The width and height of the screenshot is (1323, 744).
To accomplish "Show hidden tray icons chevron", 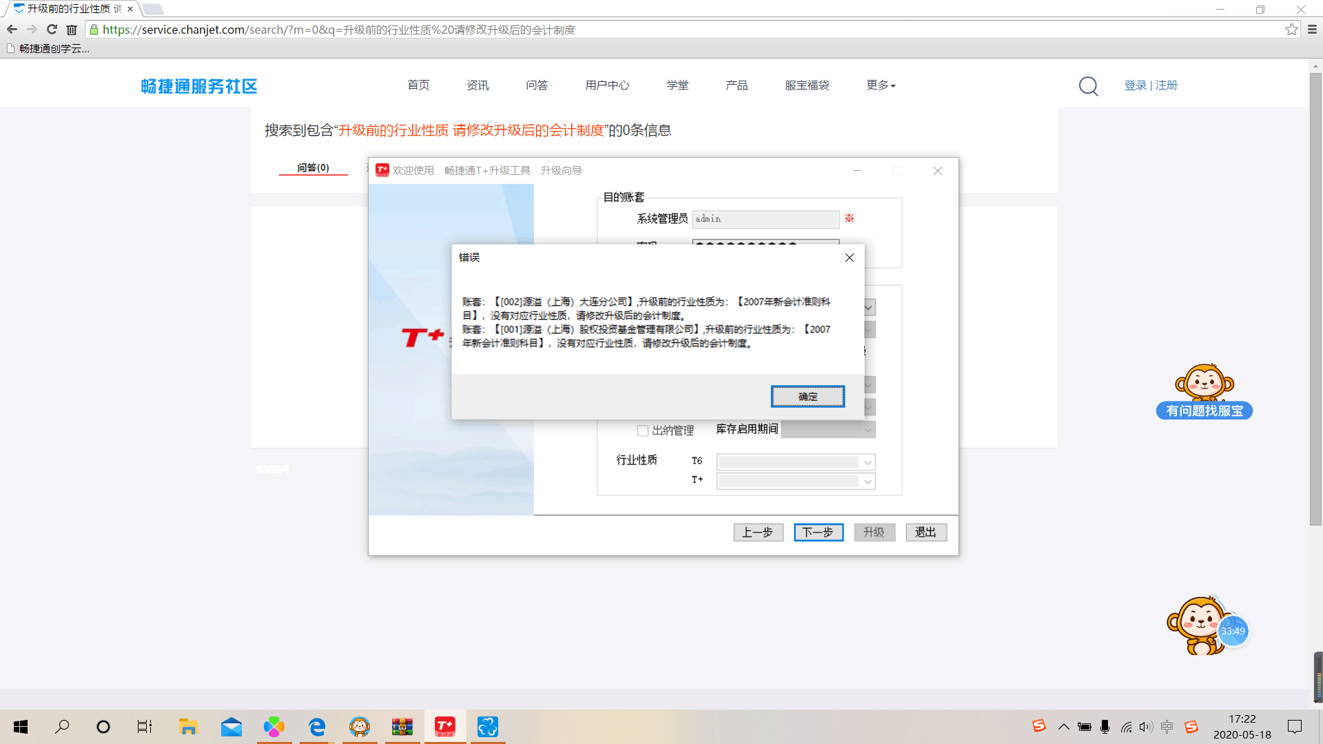I will point(1064,727).
